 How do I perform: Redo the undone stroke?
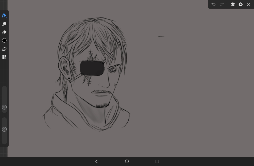coord(222,4)
